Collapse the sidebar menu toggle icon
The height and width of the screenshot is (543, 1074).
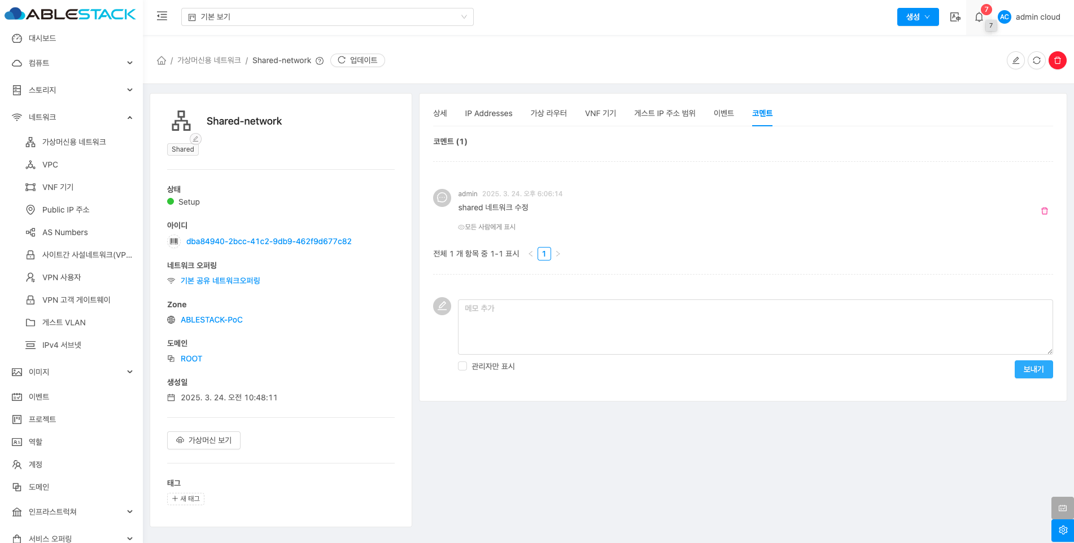click(x=162, y=16)
